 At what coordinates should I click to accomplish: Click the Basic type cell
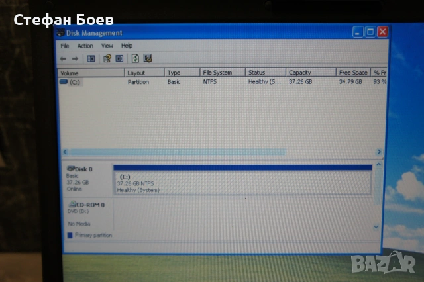[174, 82]
